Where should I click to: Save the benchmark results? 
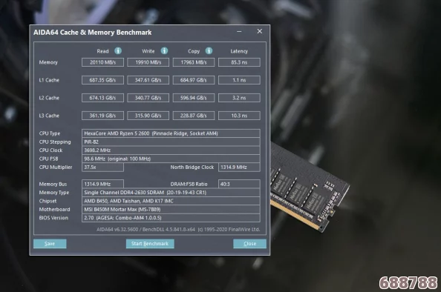pyautogui.click(x=50, y=244)
